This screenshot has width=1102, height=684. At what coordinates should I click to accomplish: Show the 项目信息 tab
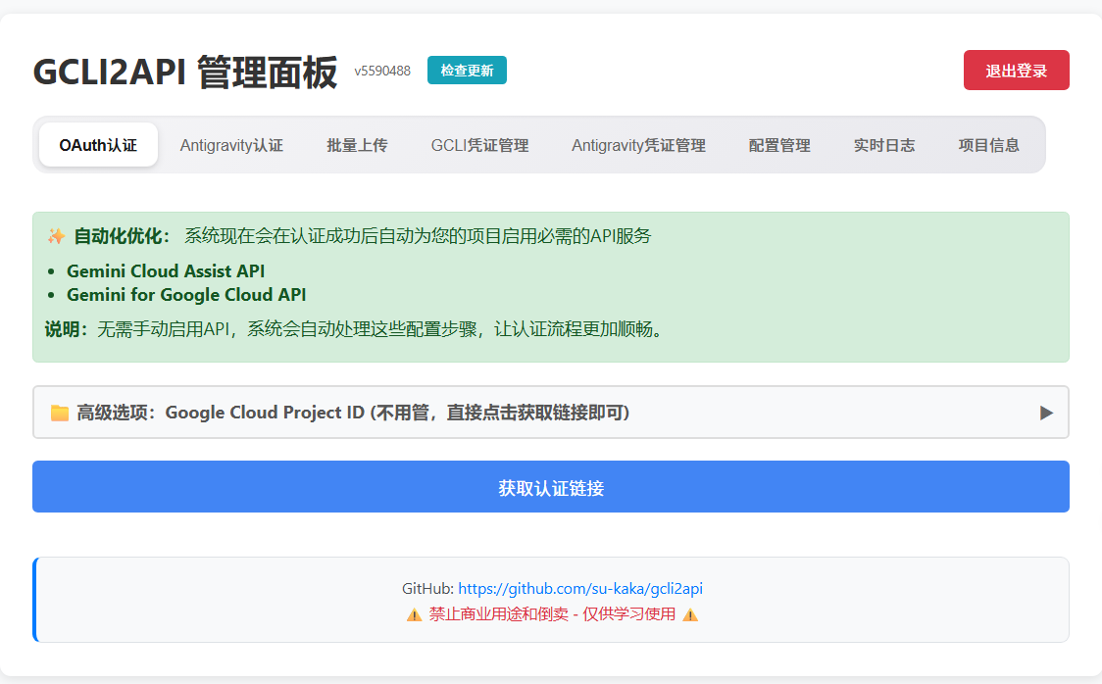point(988,145)
